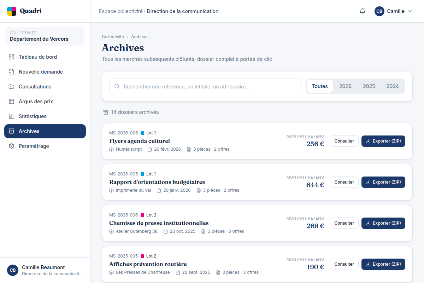Select the Toutes year filter
The image size is (424, 283).
tap(320, 86)
